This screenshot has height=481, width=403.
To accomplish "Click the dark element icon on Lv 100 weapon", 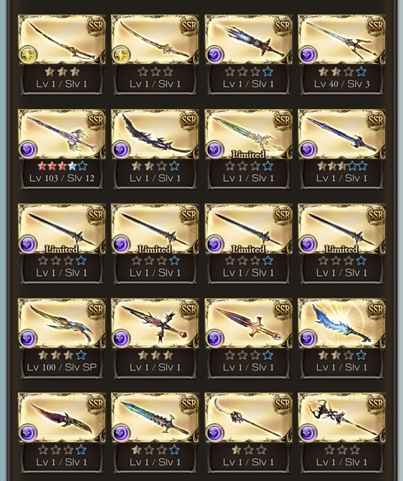I will [29, 338].
